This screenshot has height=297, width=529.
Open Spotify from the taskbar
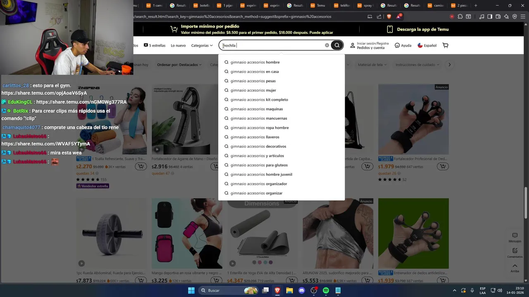[x=326, y=290]
